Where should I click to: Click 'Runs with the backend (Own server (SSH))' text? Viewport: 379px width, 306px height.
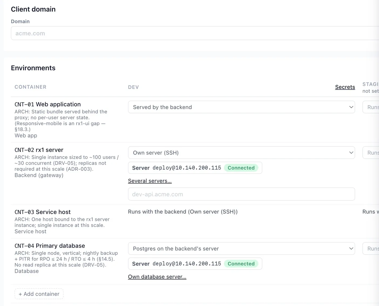pos(183,212)
